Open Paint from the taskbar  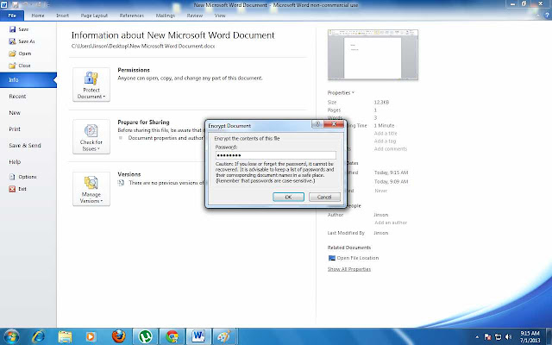(225, 336)
